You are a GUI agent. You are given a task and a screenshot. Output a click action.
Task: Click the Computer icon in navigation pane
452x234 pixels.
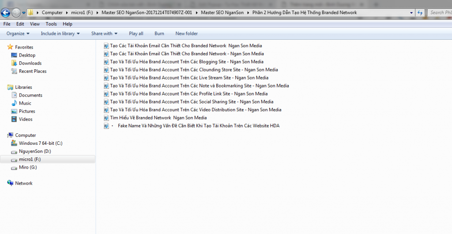pyautogui.click(x=10, y=135)
